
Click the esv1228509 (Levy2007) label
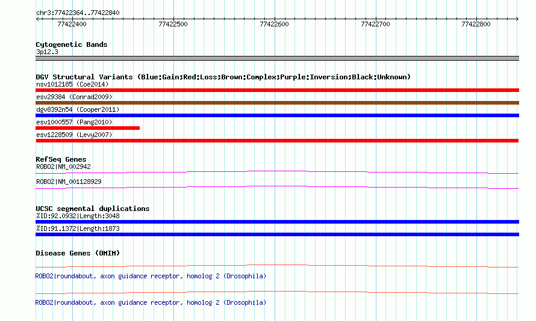click(74, 135)
